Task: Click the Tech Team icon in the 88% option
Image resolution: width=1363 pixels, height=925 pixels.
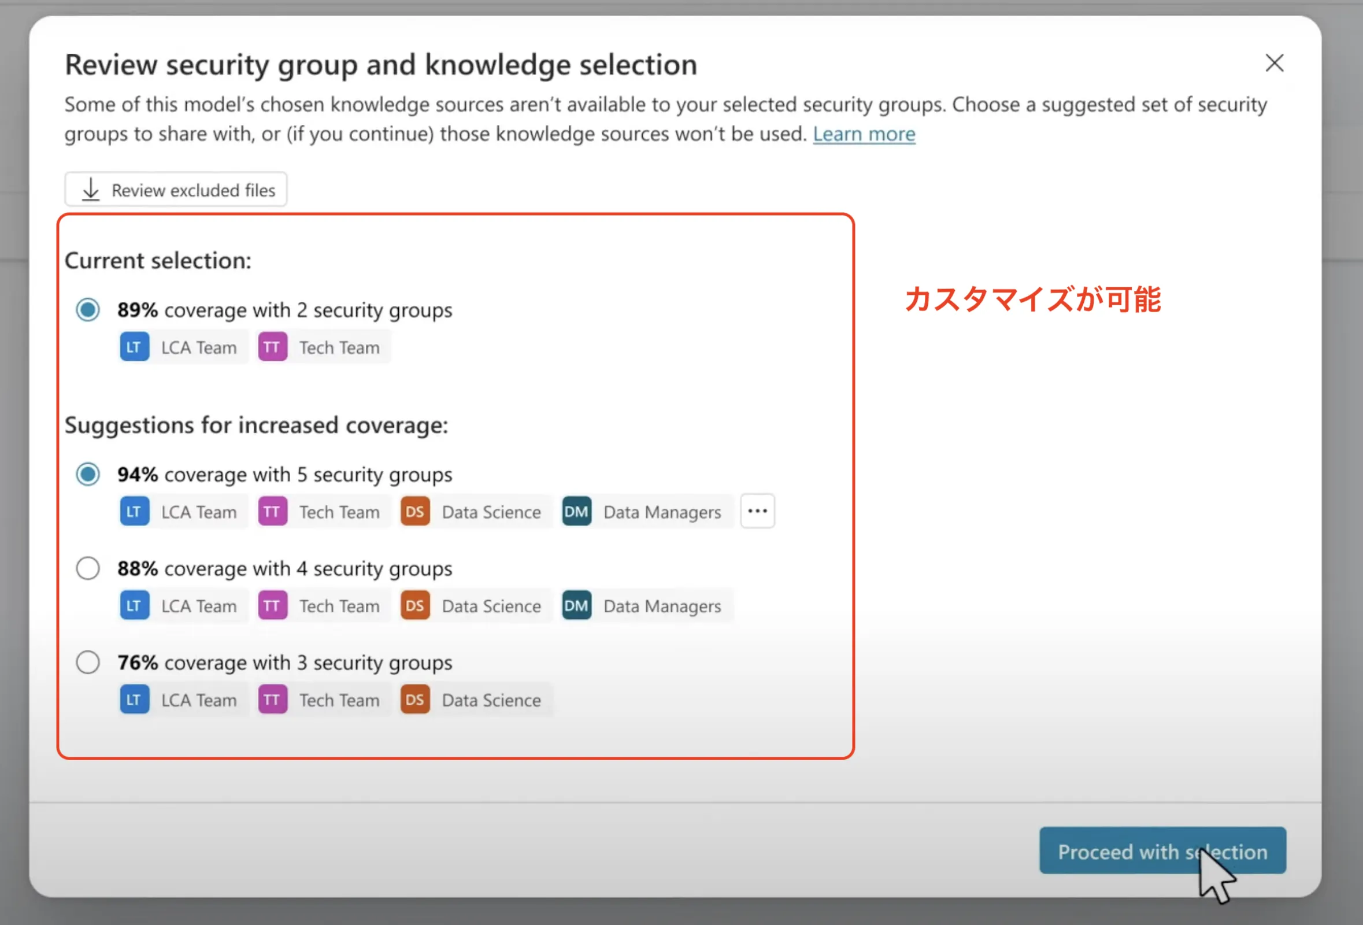Action: [x=272, y=605]
